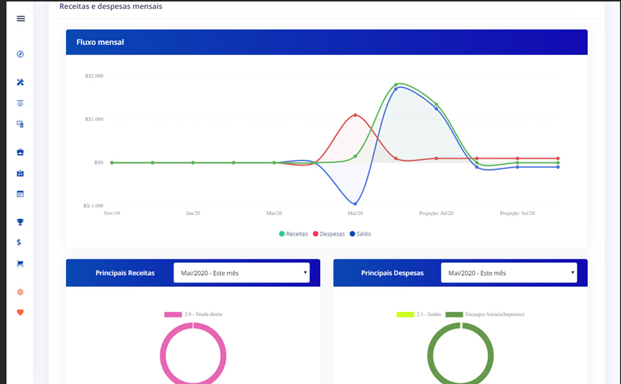
Task: Open the hamburger menu in sidebar
Action: tap(20, 19)
